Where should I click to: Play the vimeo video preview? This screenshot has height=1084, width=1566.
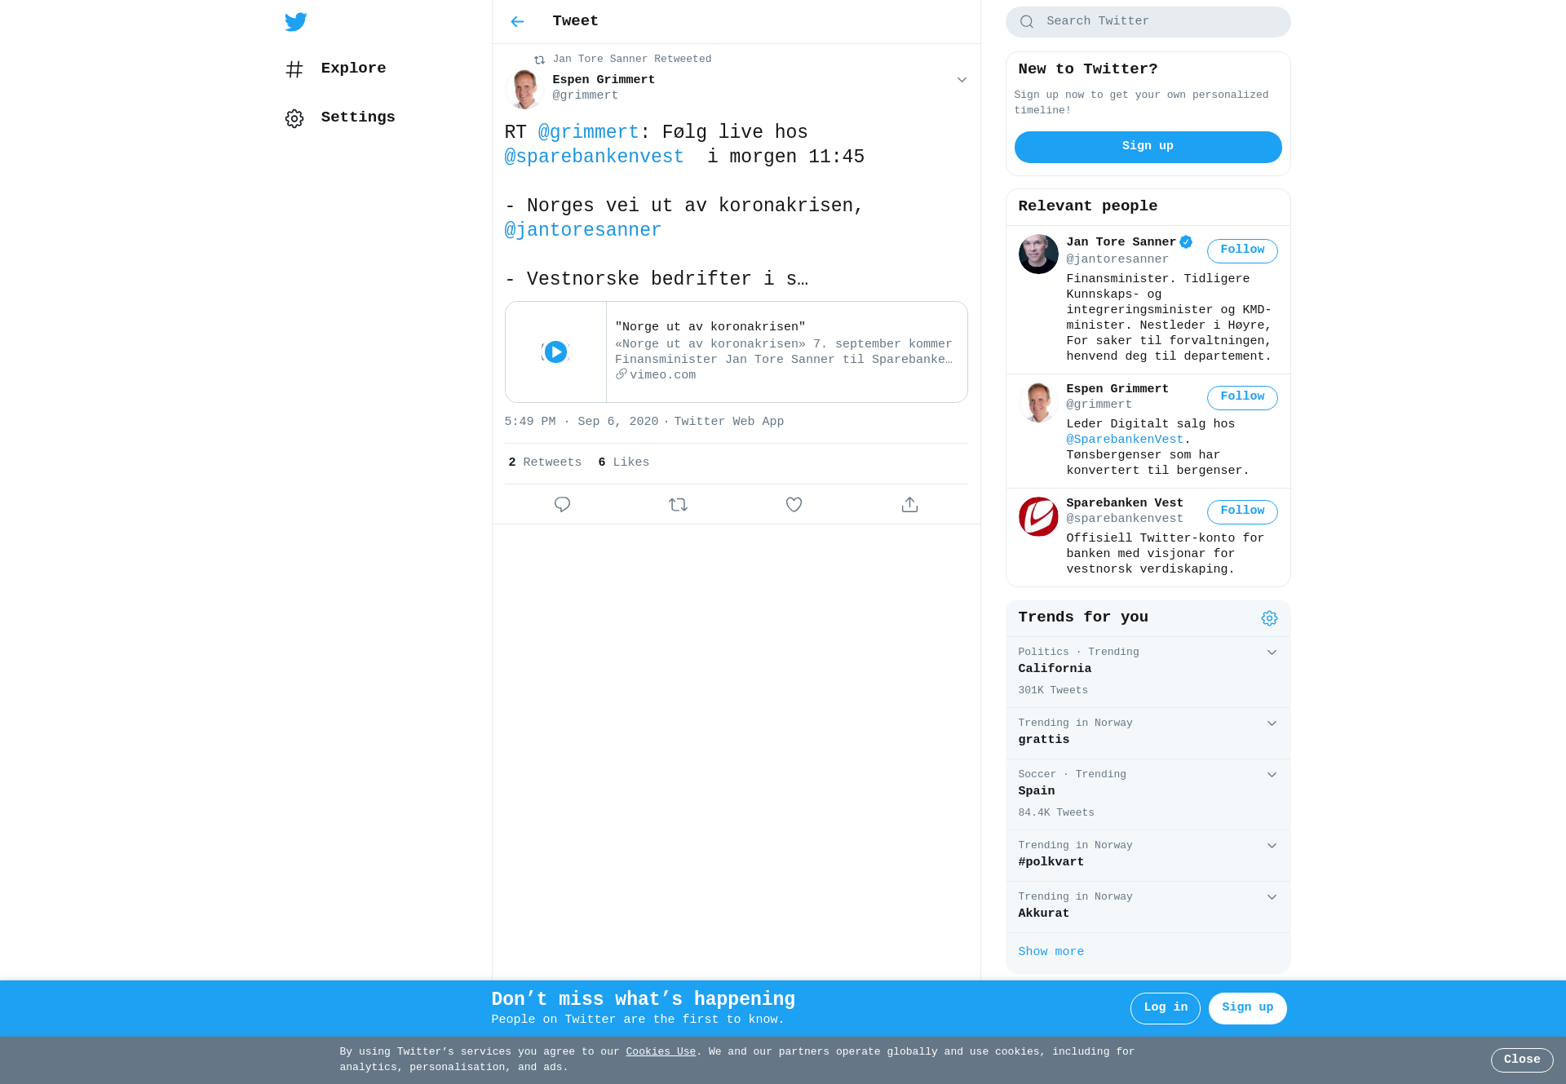pos(555,352)
